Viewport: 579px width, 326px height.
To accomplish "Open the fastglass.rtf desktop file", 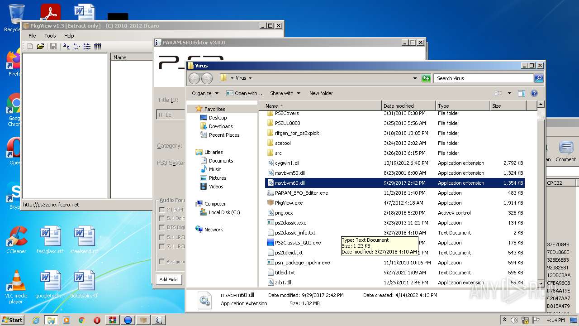I will tap(50, 240).
